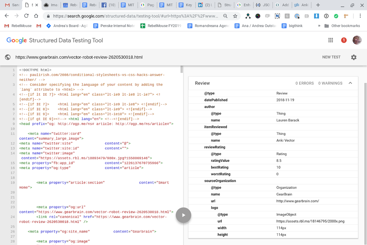Open the testing tool settings gear
This screenshot has width=367, height=245.
[354, 57]
